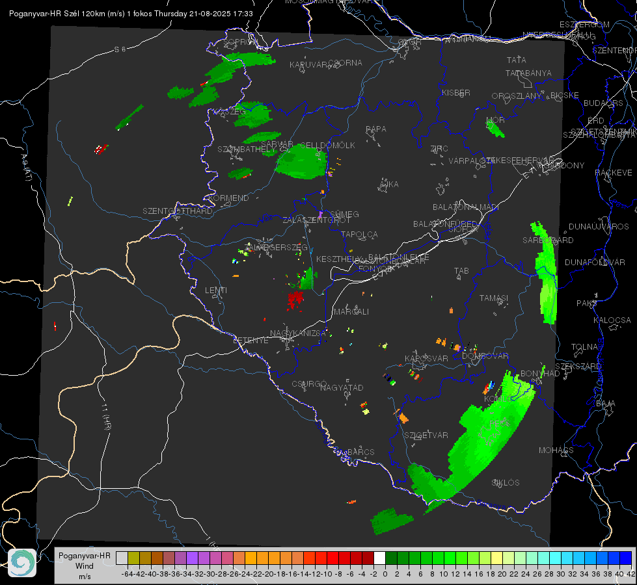Click the MARCALI city label
The image size is (637, 585).
coord(351,312)
